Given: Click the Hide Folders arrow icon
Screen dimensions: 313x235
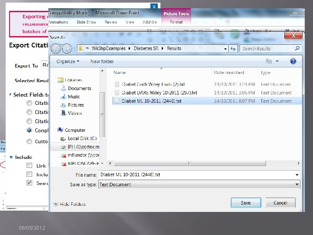Looking at the screenshot, I should [x=56, y=204].
